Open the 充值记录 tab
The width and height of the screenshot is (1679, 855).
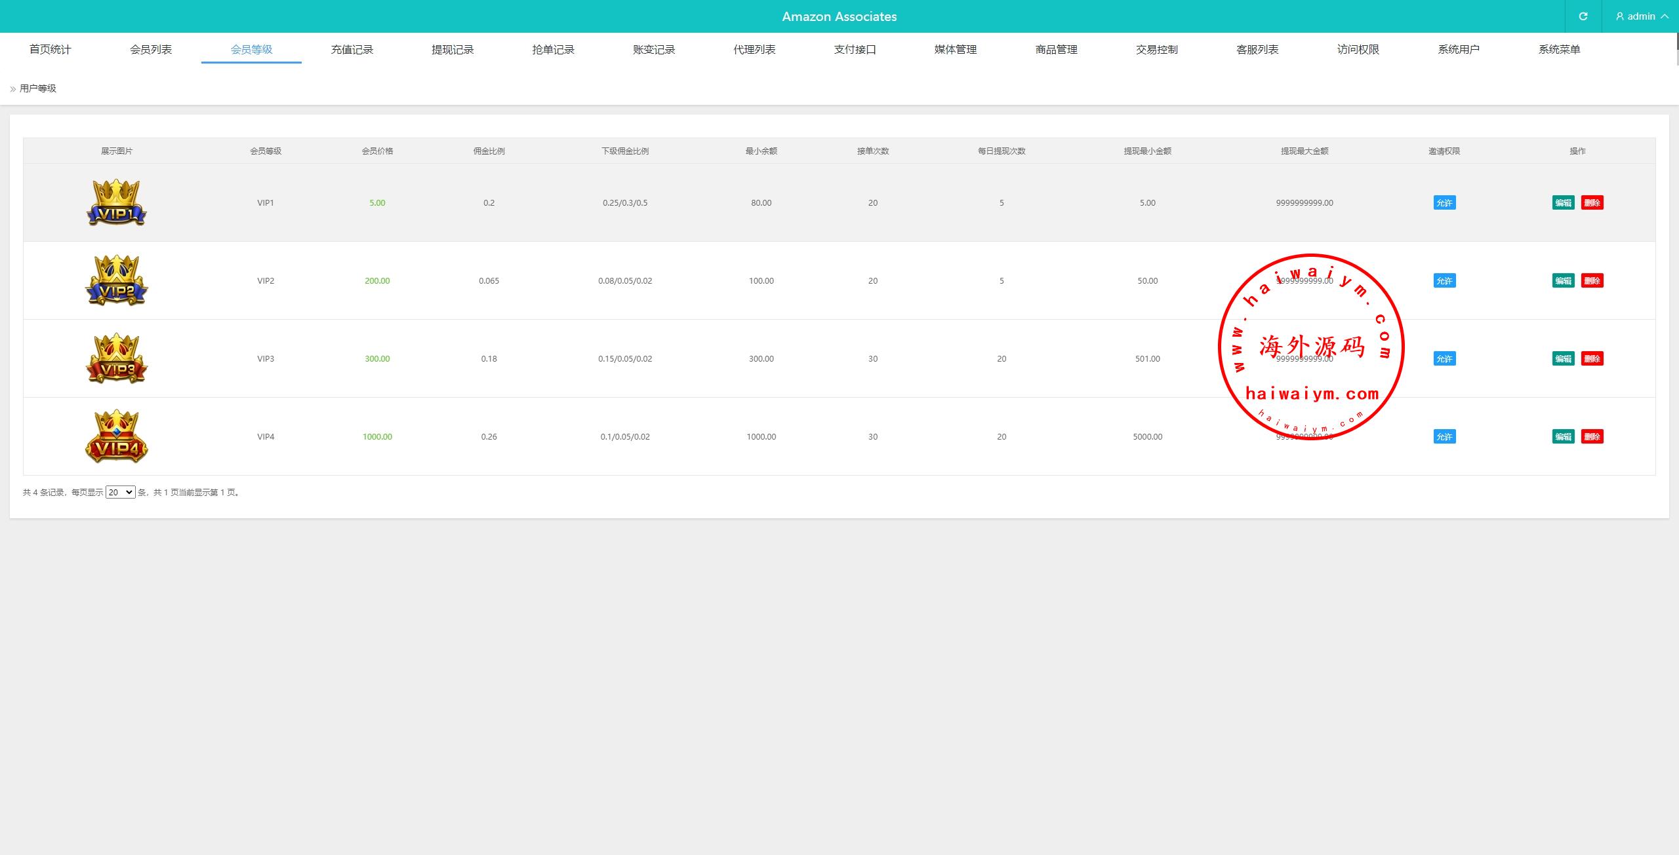352,50
